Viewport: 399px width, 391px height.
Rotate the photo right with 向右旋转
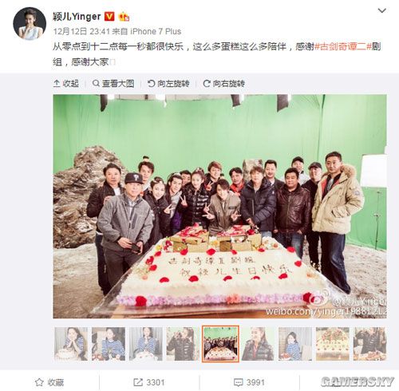(x=223, y=84)
